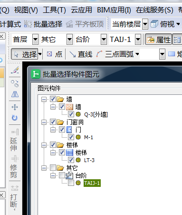Click the 批量选择 batch select icon

click(x=28, y=24)
